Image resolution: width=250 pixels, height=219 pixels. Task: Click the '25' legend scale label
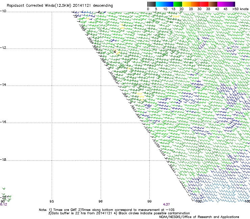click(x=191, y=9)
